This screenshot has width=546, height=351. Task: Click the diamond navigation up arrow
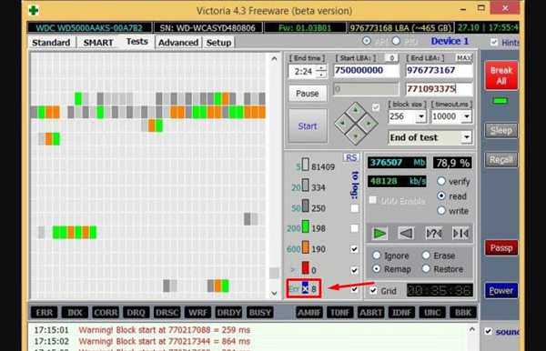[356, 111]
